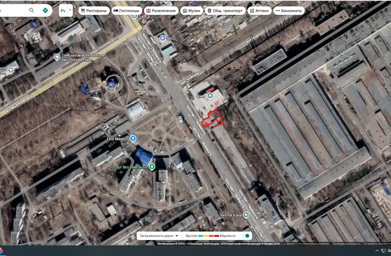
Task: Filter map by Аптеки
Action: (x=260, y=11)
